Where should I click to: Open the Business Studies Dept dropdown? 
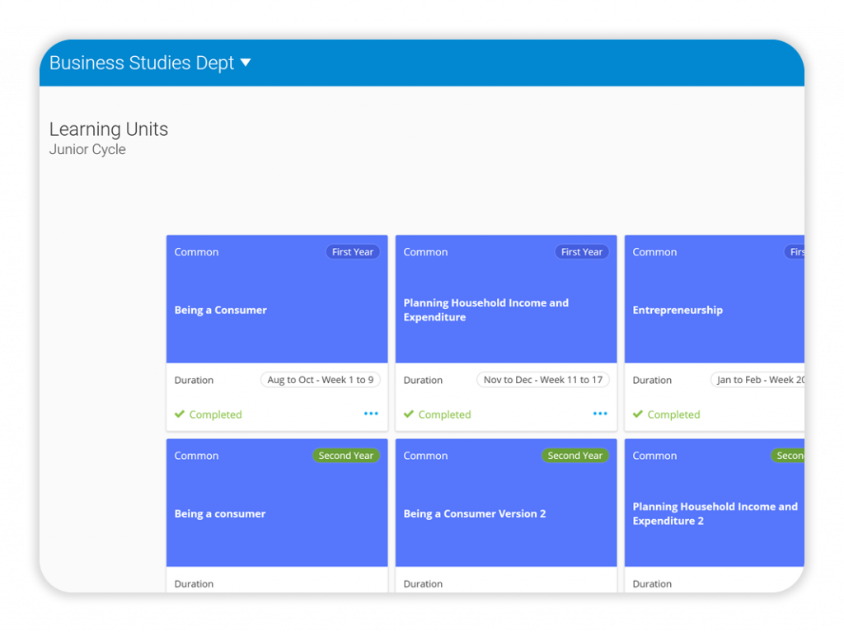coord(150,63)
